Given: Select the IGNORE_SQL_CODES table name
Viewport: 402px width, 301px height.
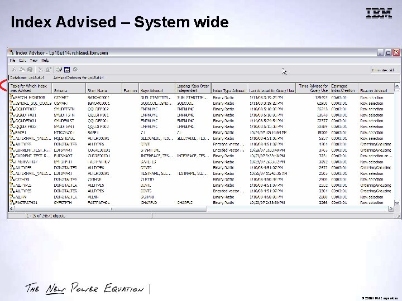Looking at the screenshot, I should pos(33,103).
